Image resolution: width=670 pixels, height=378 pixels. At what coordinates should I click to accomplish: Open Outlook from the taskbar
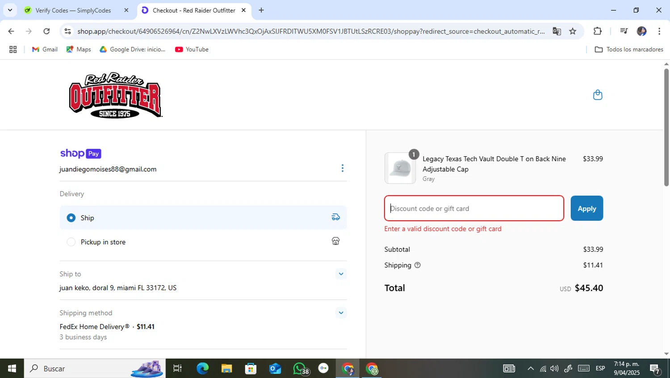(x=275, y=369)
